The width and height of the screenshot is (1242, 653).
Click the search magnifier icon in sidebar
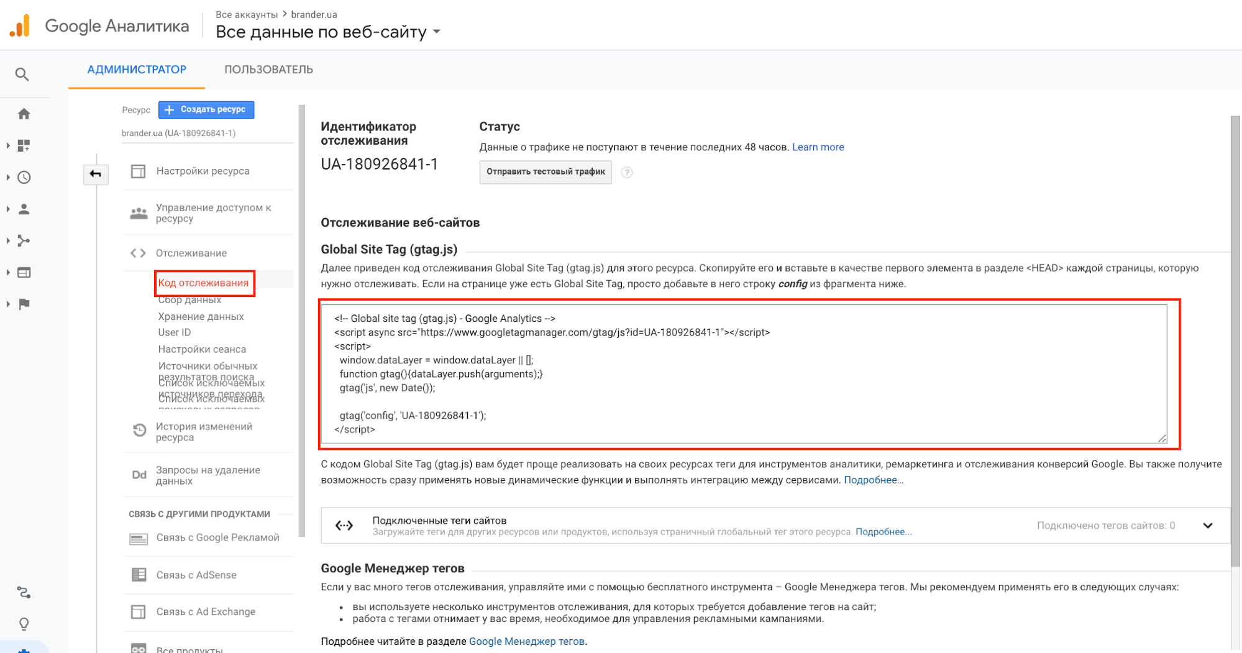click(22, 75)
